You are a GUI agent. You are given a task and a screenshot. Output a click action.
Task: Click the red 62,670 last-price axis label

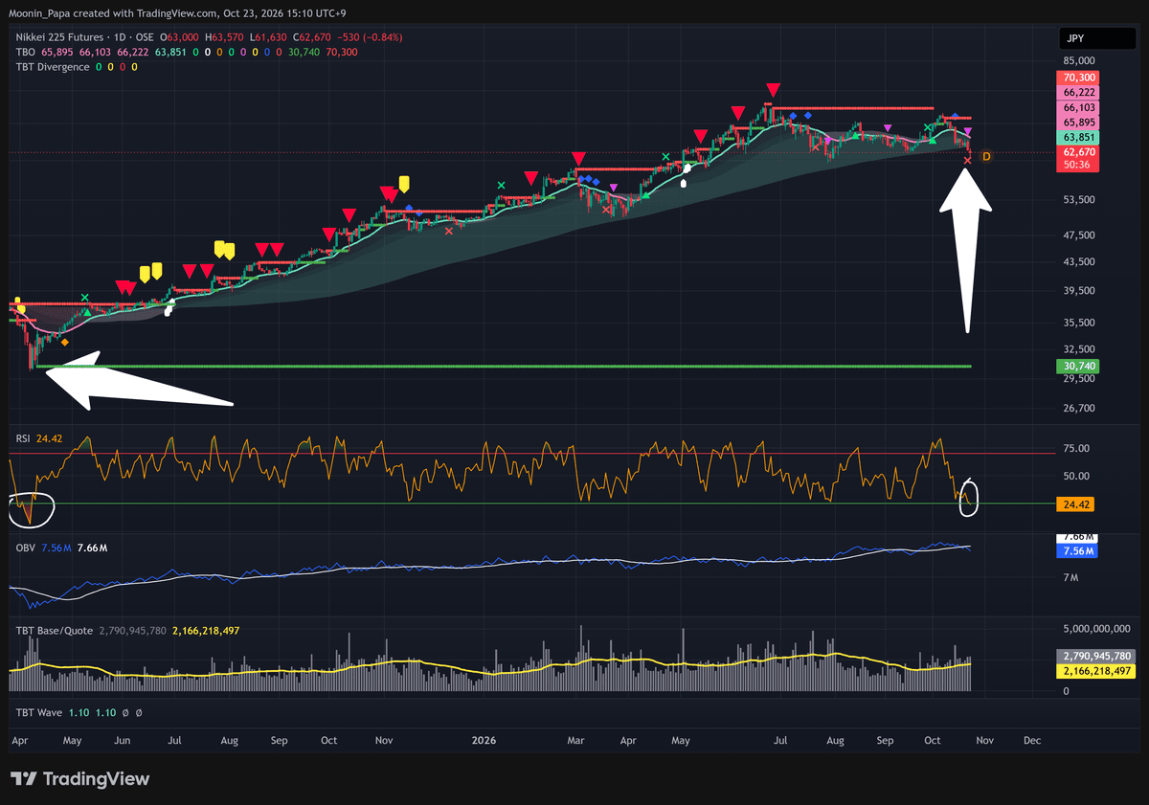(x=1078, y=152)
